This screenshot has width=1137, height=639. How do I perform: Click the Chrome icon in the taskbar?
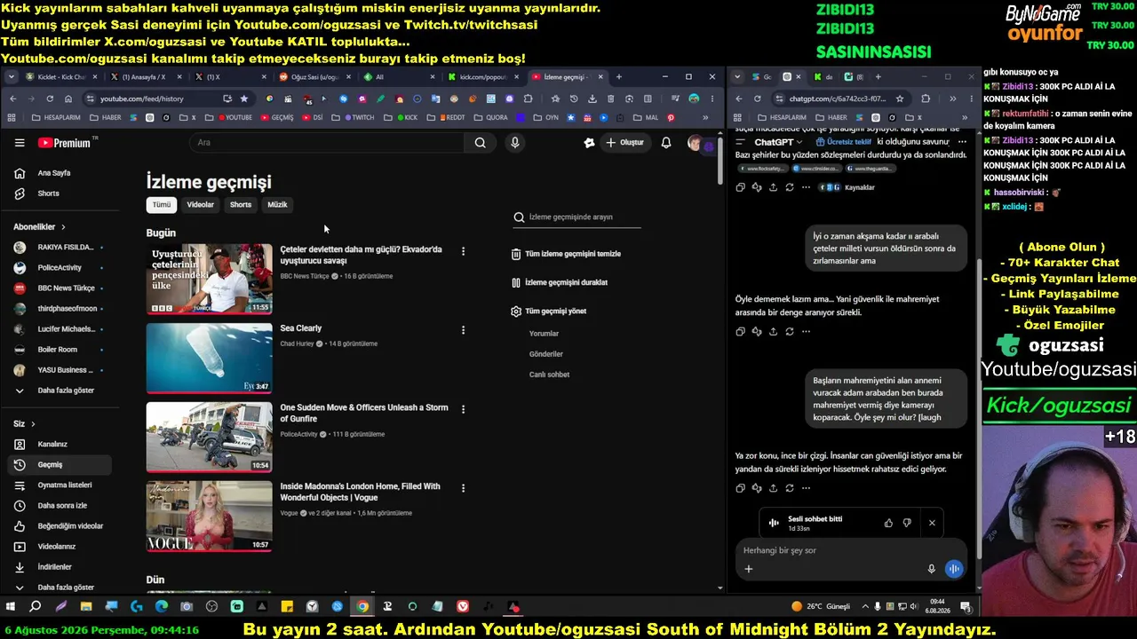tap(362, 607)
